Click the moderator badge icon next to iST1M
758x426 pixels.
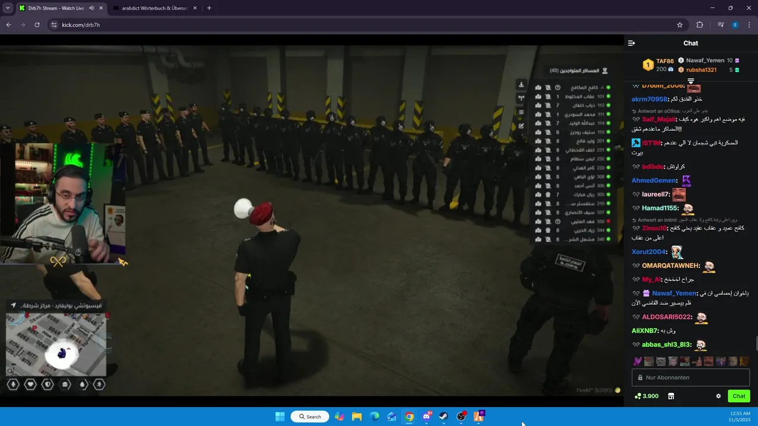[x=636, y=143]
